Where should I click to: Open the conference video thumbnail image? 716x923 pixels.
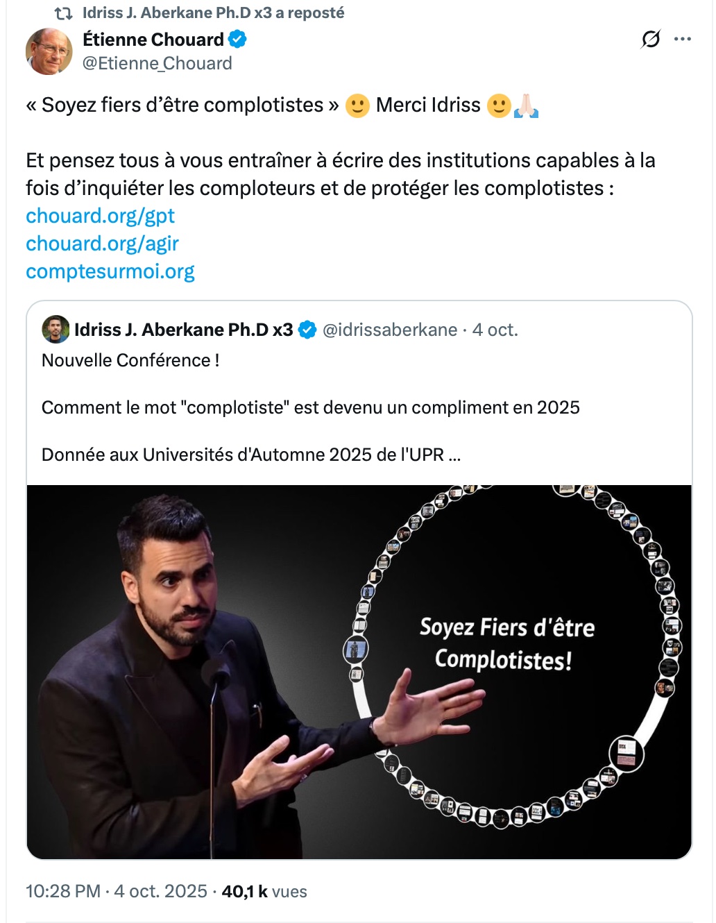359,672
